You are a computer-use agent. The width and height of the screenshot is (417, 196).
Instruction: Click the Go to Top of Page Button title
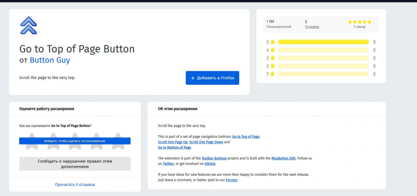pos(77,49)
